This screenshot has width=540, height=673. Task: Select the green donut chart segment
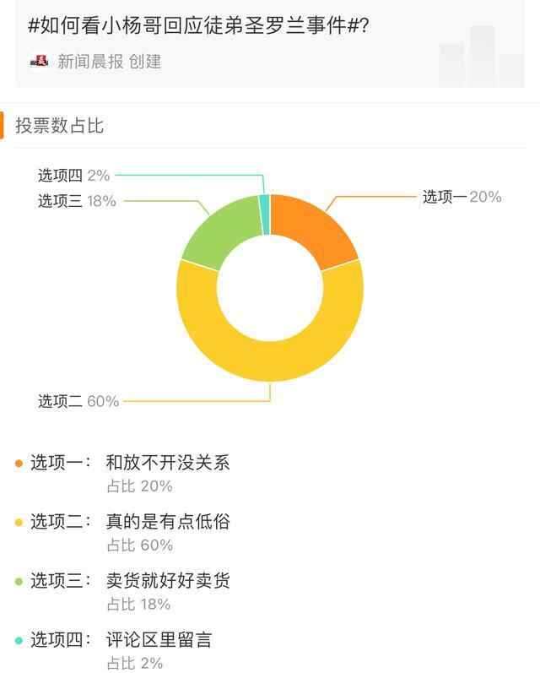[213, 233]
